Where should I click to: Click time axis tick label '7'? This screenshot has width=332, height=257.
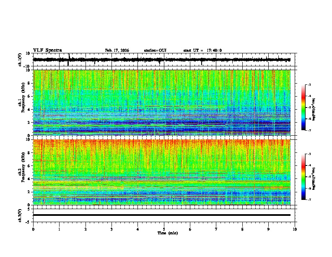tap(216, 229)
